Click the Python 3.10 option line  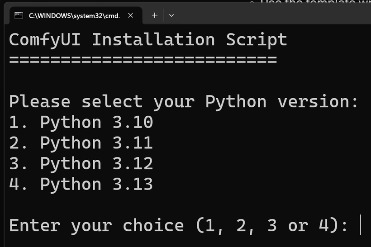pyautogui.click(x=81, y=123)
